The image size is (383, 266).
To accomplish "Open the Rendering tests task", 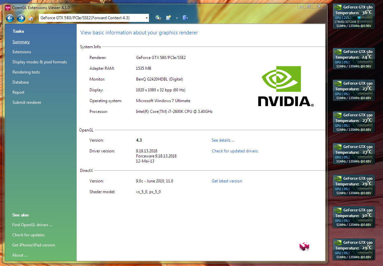I will 26,72.
